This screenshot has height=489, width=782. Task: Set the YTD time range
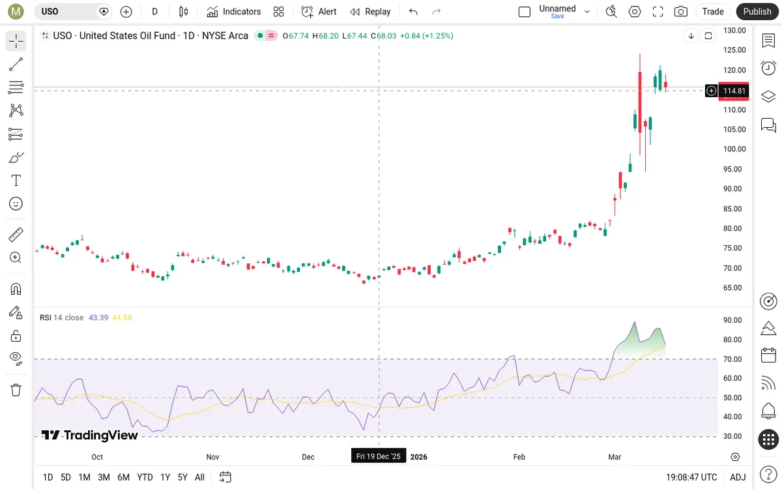tap(145, 477)
